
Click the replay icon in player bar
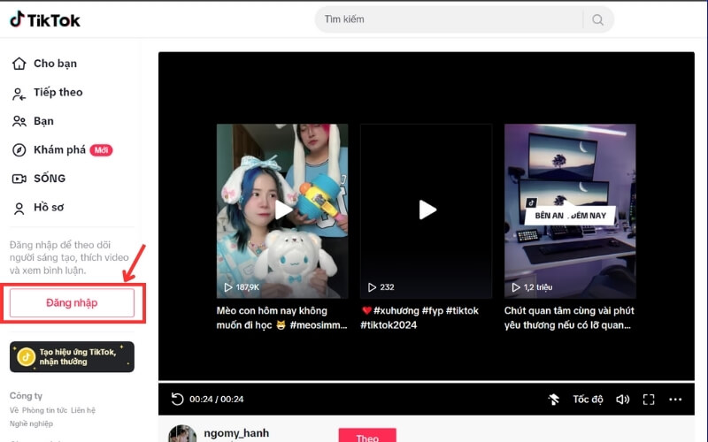[178, 399]
